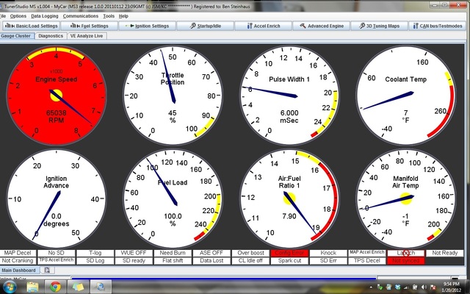Click the Ignition Advance gauge
Image resolution: width=470 pixels, height=294 pixels.
(56, 199)
